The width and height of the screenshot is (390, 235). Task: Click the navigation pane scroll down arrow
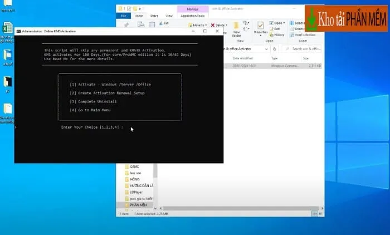155,208
